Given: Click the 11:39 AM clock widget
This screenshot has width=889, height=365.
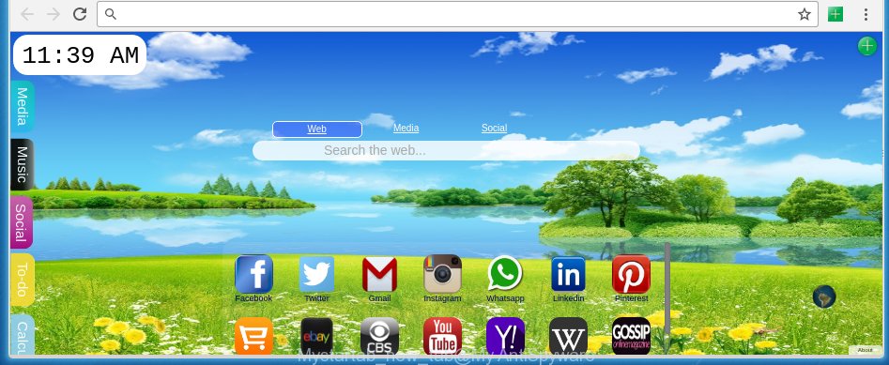Looking at the screenshot, I should (x=80, y=55).
